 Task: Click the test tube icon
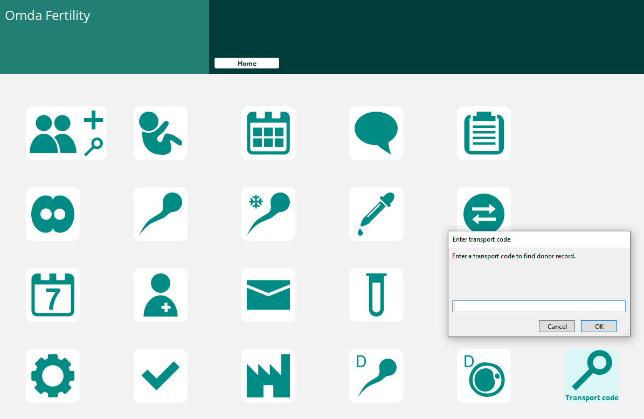(376, 295)
